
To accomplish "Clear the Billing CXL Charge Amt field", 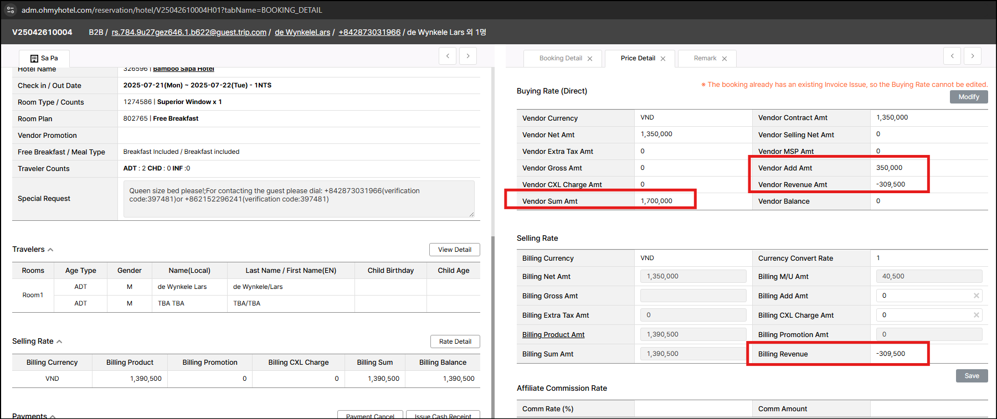I will 976,315.
